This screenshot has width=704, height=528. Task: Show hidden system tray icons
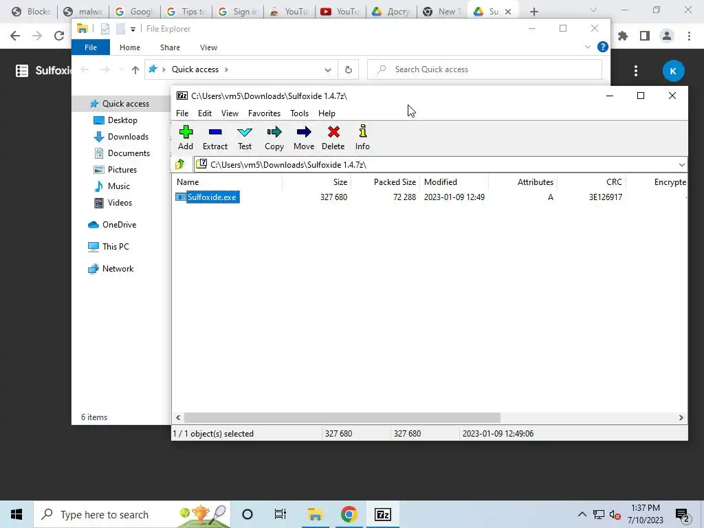point(582,514)
